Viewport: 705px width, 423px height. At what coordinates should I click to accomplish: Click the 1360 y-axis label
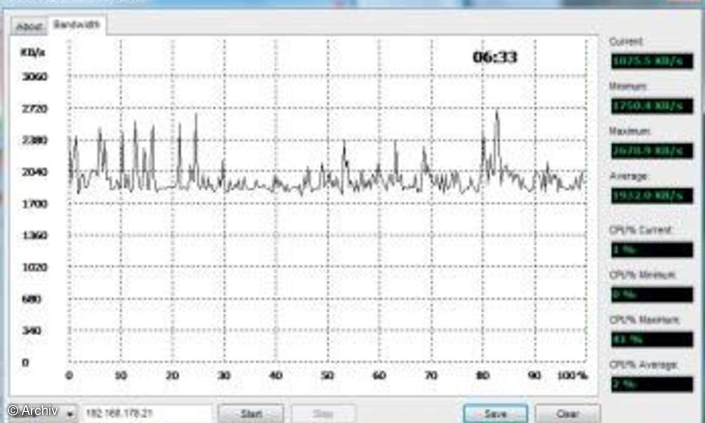pos(35,236)
